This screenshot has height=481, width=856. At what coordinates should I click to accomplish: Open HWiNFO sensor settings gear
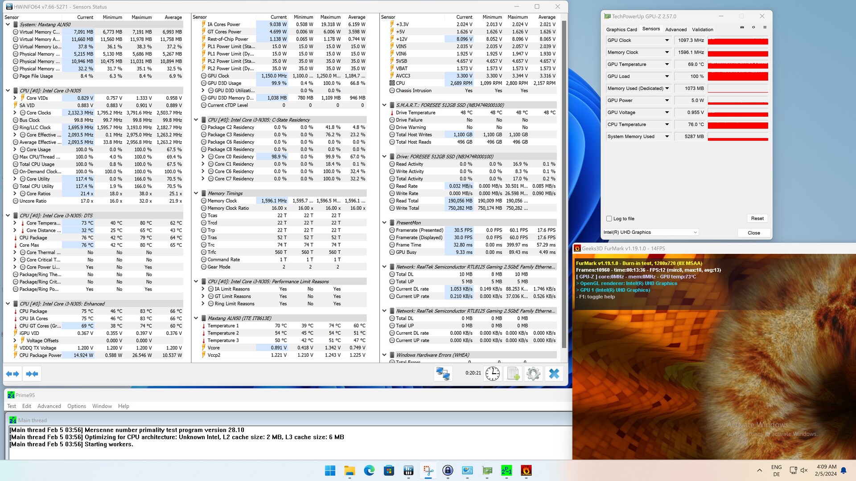click(x=533, y=374)
